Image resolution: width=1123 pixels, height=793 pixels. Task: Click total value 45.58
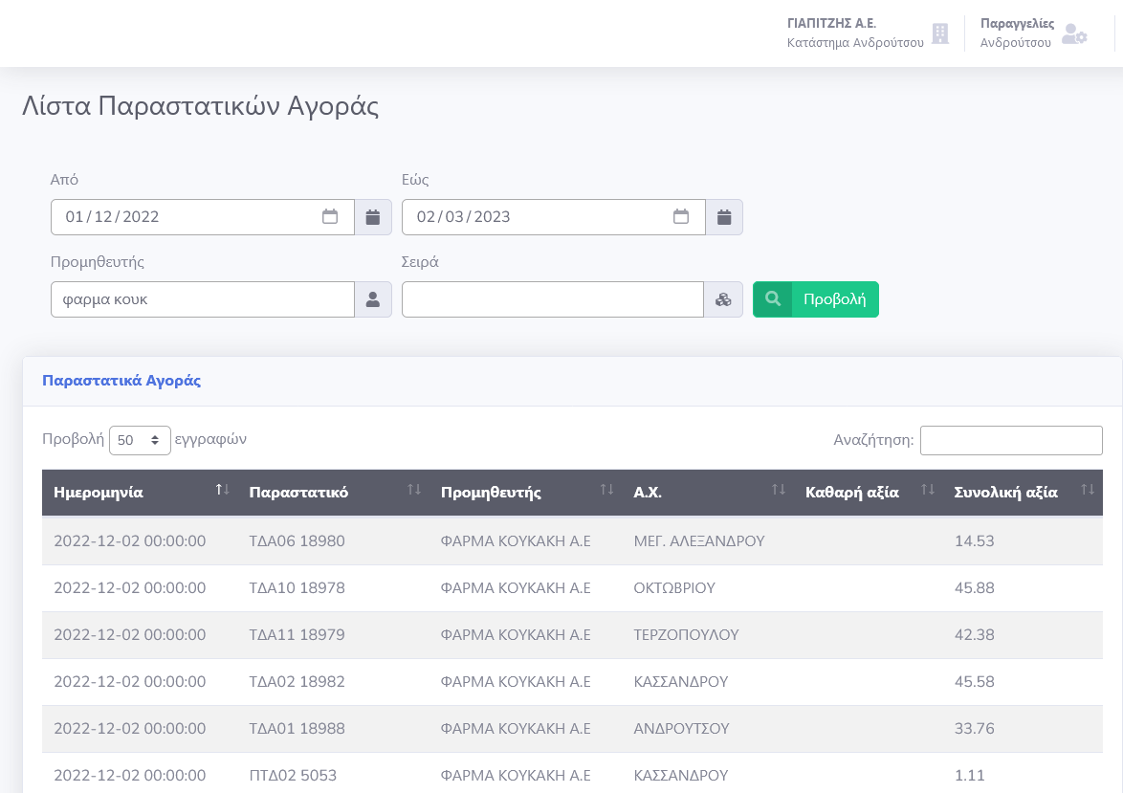[974, 681]
